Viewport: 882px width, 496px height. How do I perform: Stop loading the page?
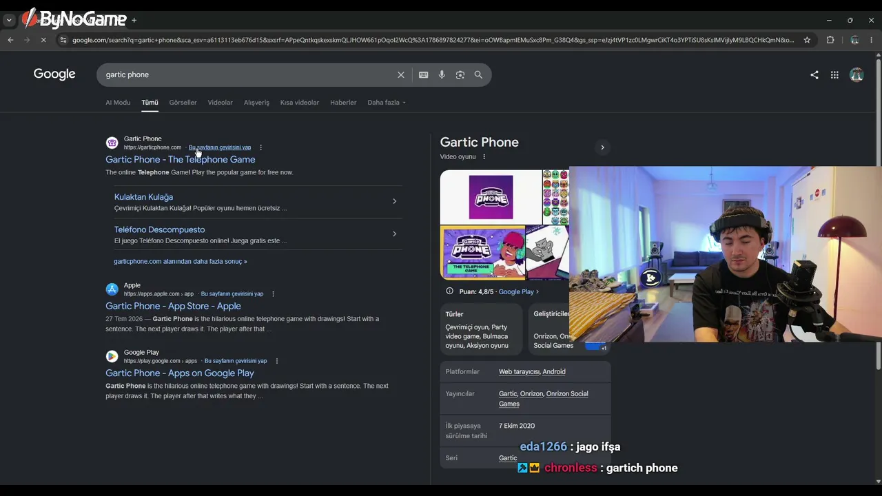pos(43,40)
